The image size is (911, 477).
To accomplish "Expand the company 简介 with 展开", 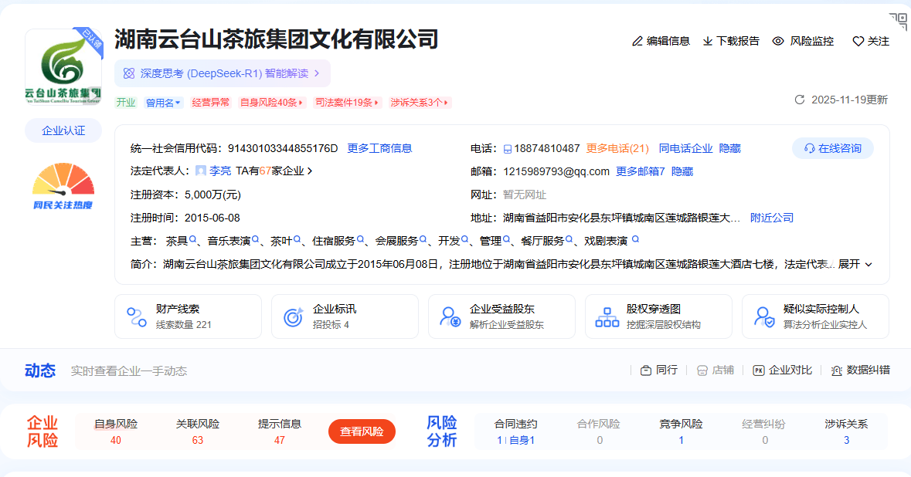I will coord(855,264).
